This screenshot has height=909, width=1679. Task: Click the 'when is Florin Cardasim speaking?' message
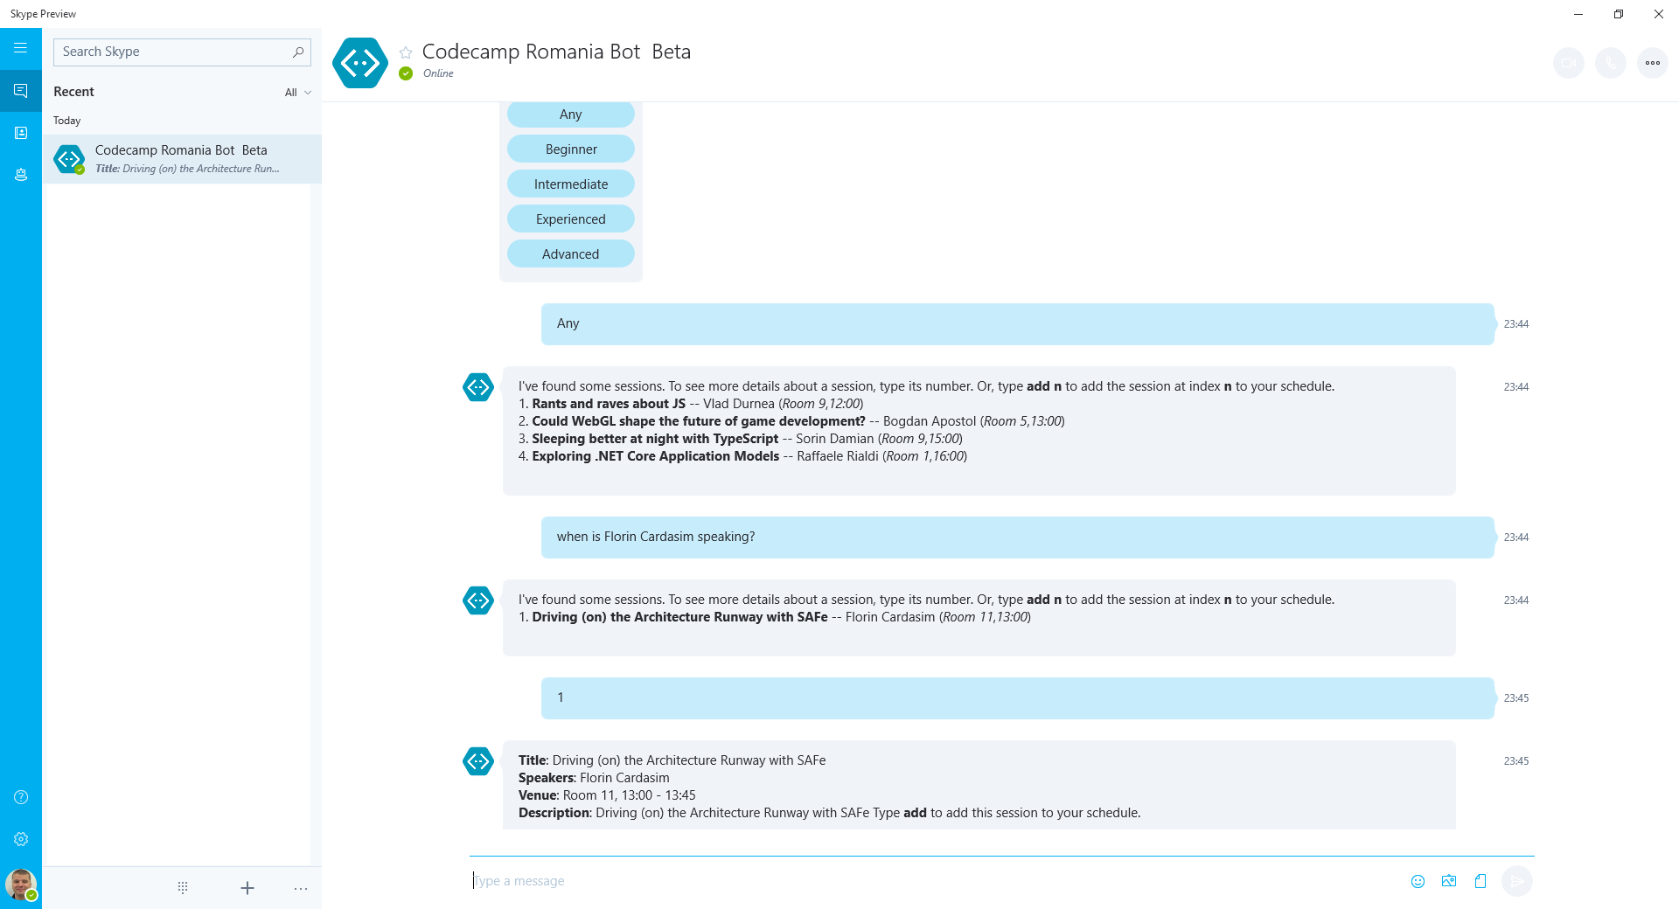[x=1018, y=538]
